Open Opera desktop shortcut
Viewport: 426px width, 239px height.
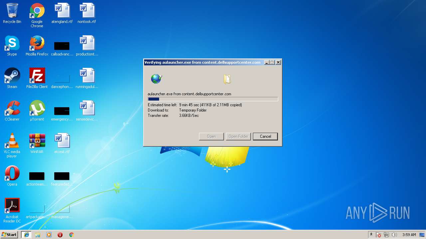12,176
